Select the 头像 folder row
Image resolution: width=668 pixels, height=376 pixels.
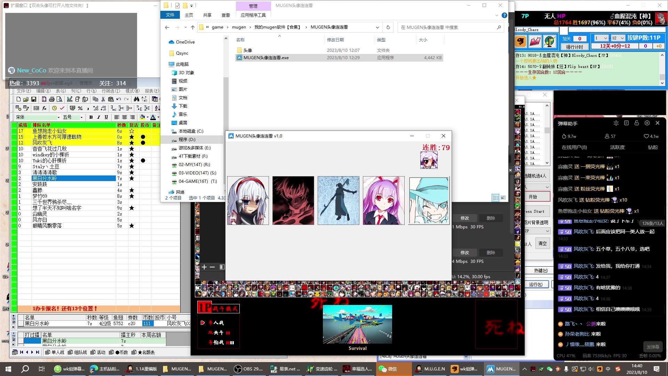click(339, 50)
